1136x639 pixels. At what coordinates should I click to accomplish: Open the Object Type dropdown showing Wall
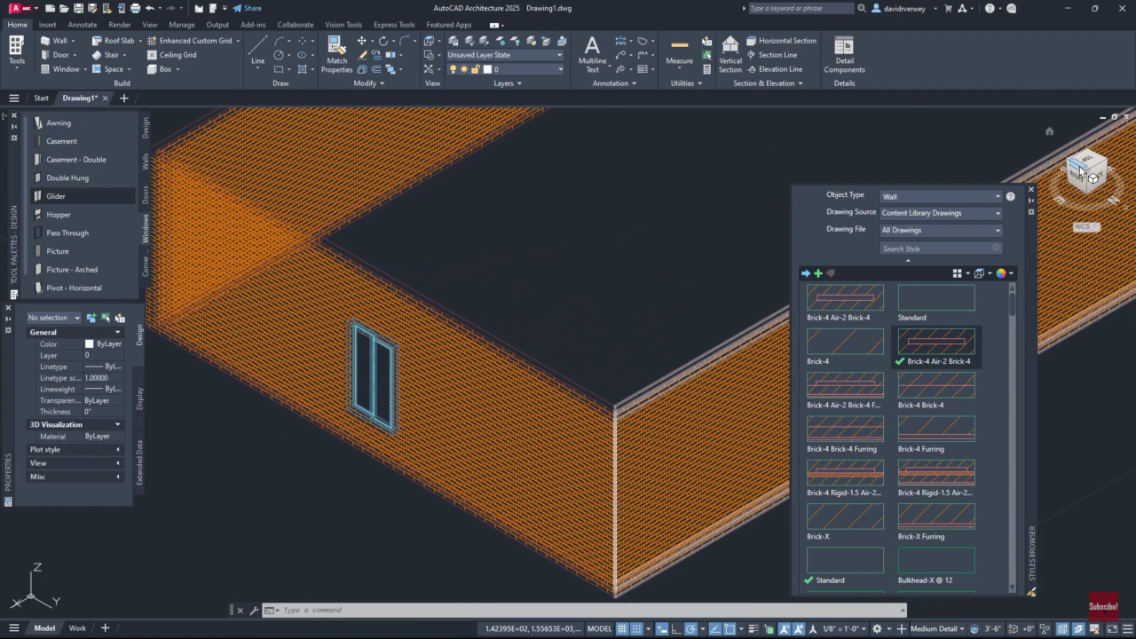click(941, 196)
